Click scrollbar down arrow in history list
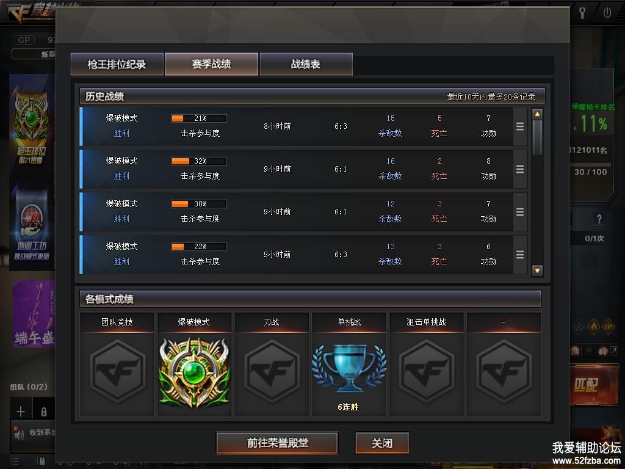625x469 pixels. pos(537,271)
